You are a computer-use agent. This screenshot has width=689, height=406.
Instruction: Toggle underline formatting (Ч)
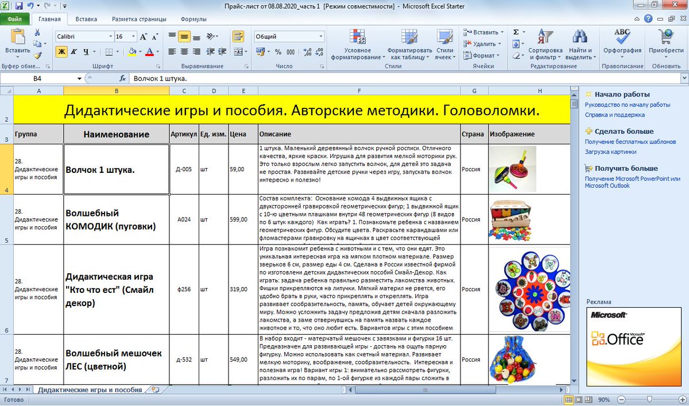[x=86, y=52]
